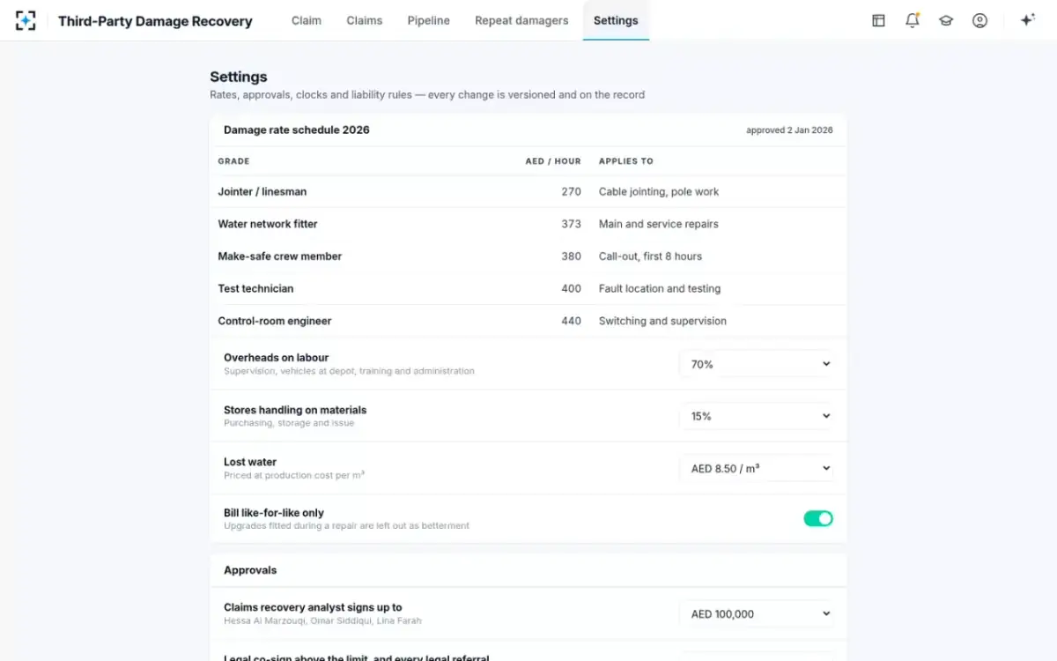
Task: Open the graduation cap learning icon
Action: pos(946,20)
